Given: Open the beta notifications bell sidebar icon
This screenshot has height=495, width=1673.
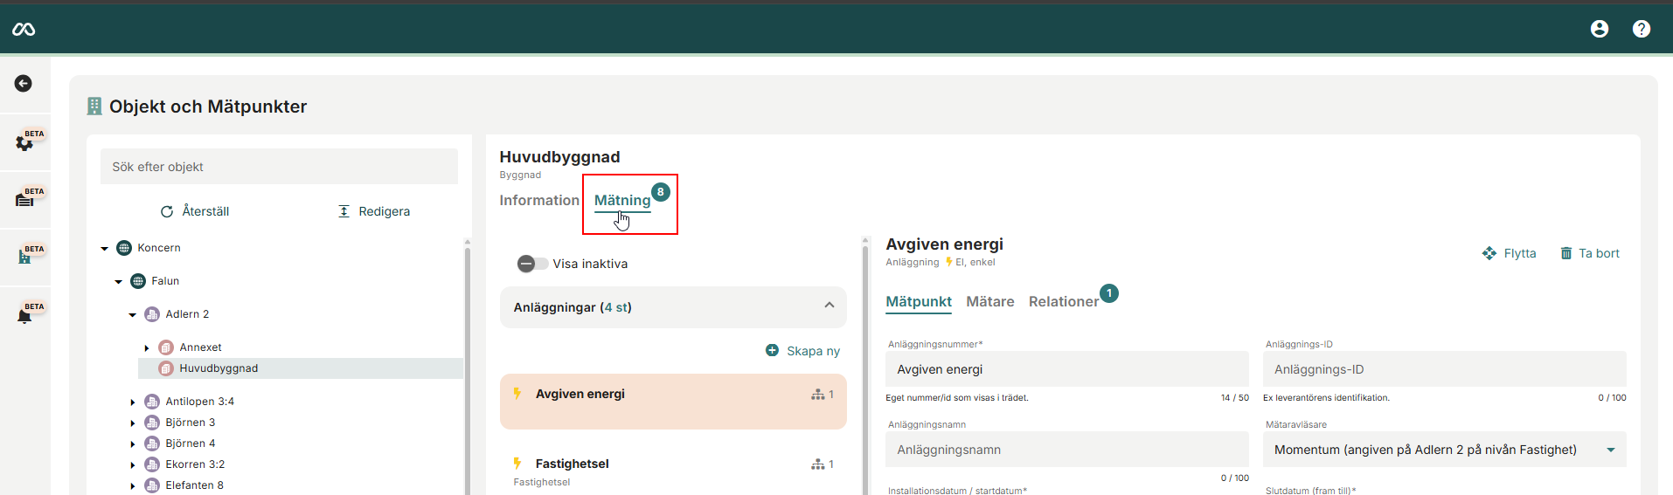Looking at the screenshot, I should [24, 315].
